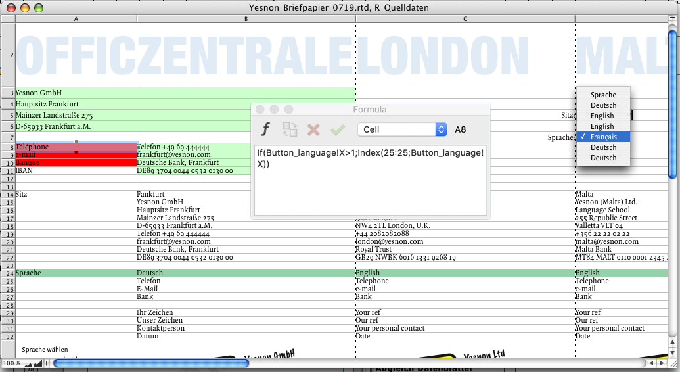Image resolution: width=680 pixels, height=372 pixels.
Task: Click the zoom out small mountain icon
Action: click(x=29, y=363)
